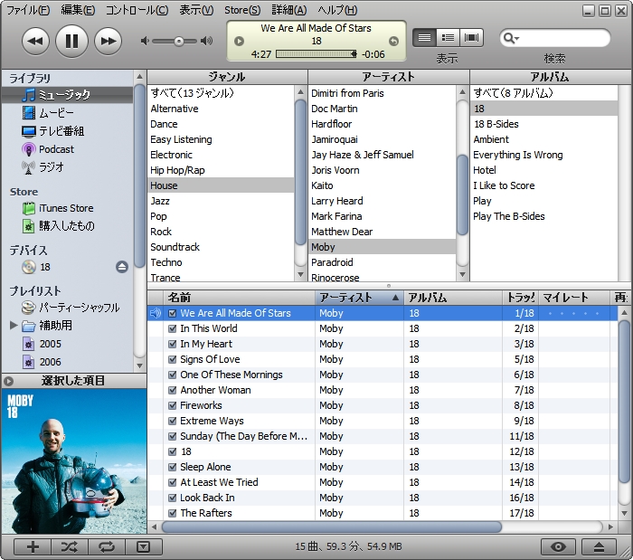This screenshot has height=560, width=633.
Task: Click the Moby 18 album artwork
Action: [x=74, y=461]
